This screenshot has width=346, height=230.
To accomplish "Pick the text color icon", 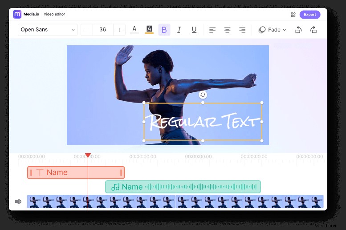I will tap(134, 30).
